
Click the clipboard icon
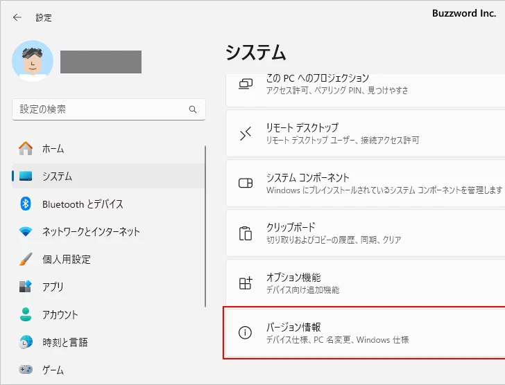pos(246,233)
